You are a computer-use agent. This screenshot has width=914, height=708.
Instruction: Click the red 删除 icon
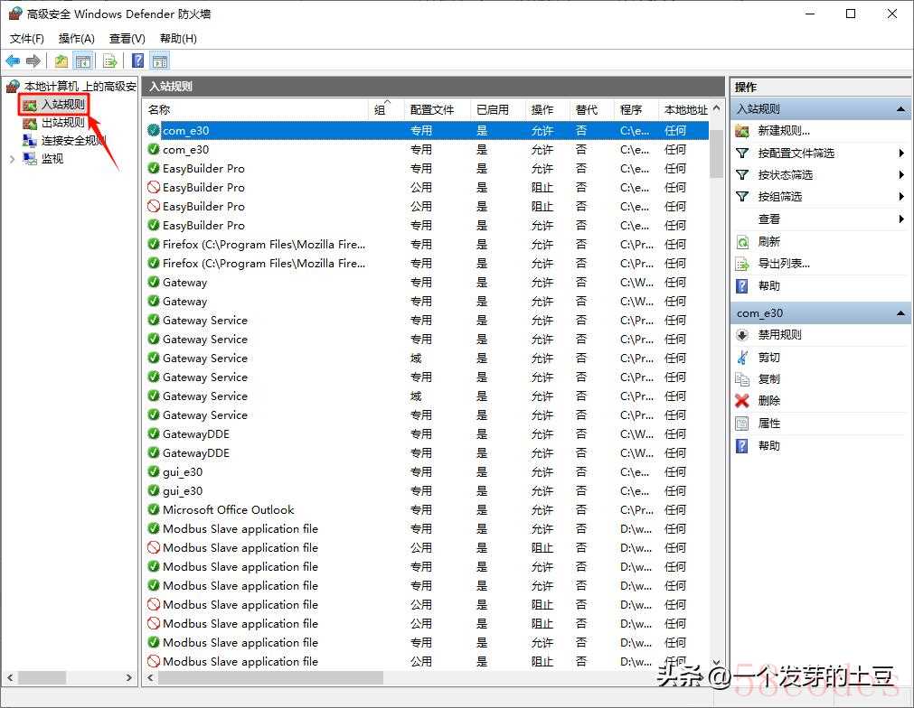point(742,401)
